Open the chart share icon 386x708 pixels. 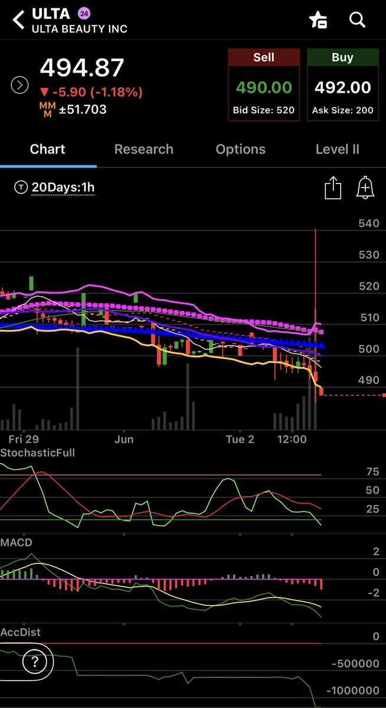point(333,189)
